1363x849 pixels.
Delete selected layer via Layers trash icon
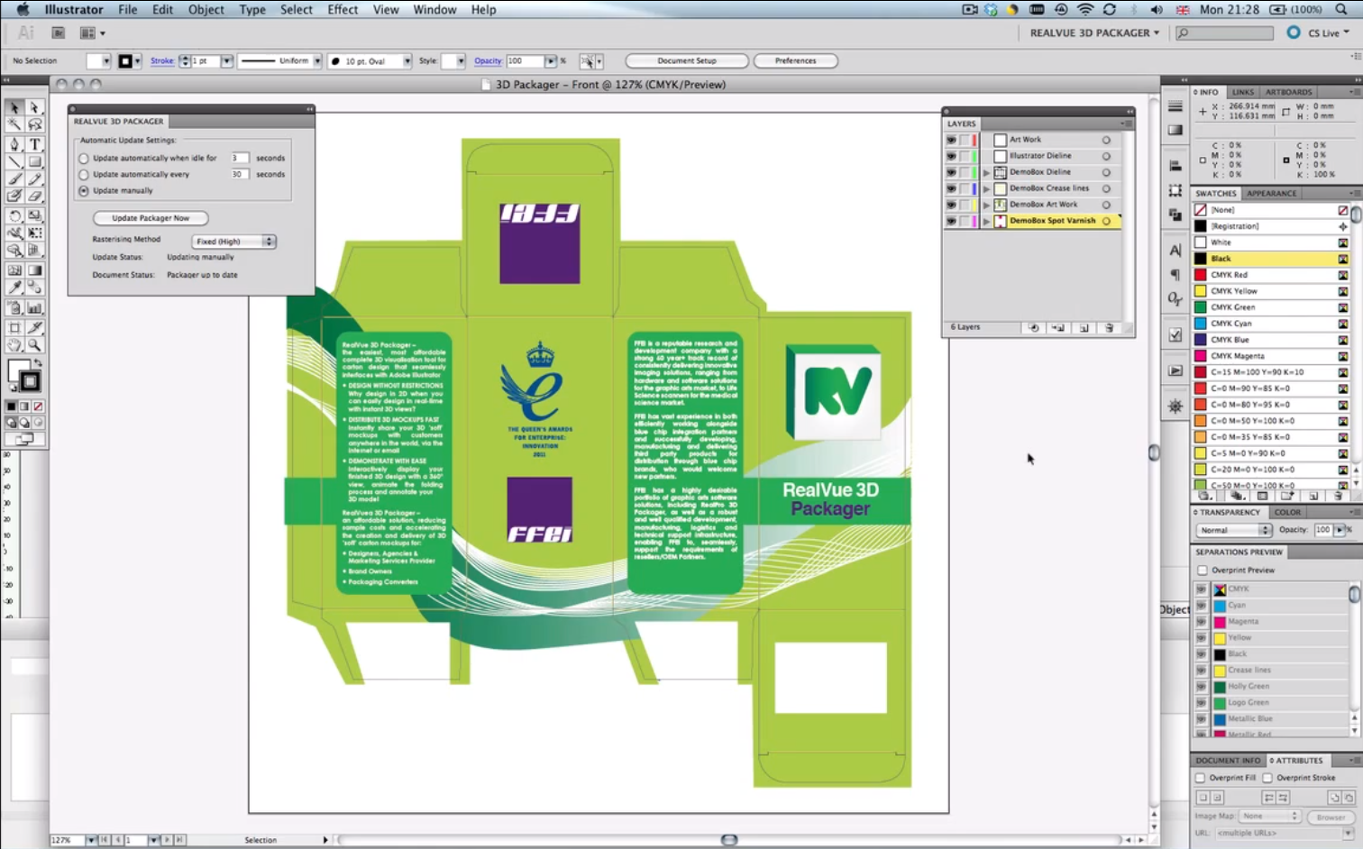pos(1110,328)
